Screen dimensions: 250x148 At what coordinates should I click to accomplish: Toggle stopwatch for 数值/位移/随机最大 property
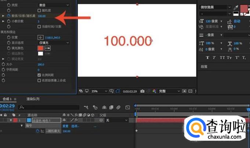[x=8, y=16]
